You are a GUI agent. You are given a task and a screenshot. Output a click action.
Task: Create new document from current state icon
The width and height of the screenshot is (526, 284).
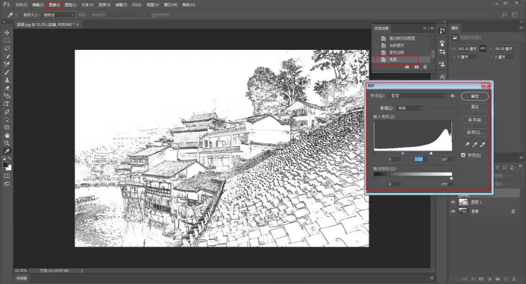pos(407,67)
